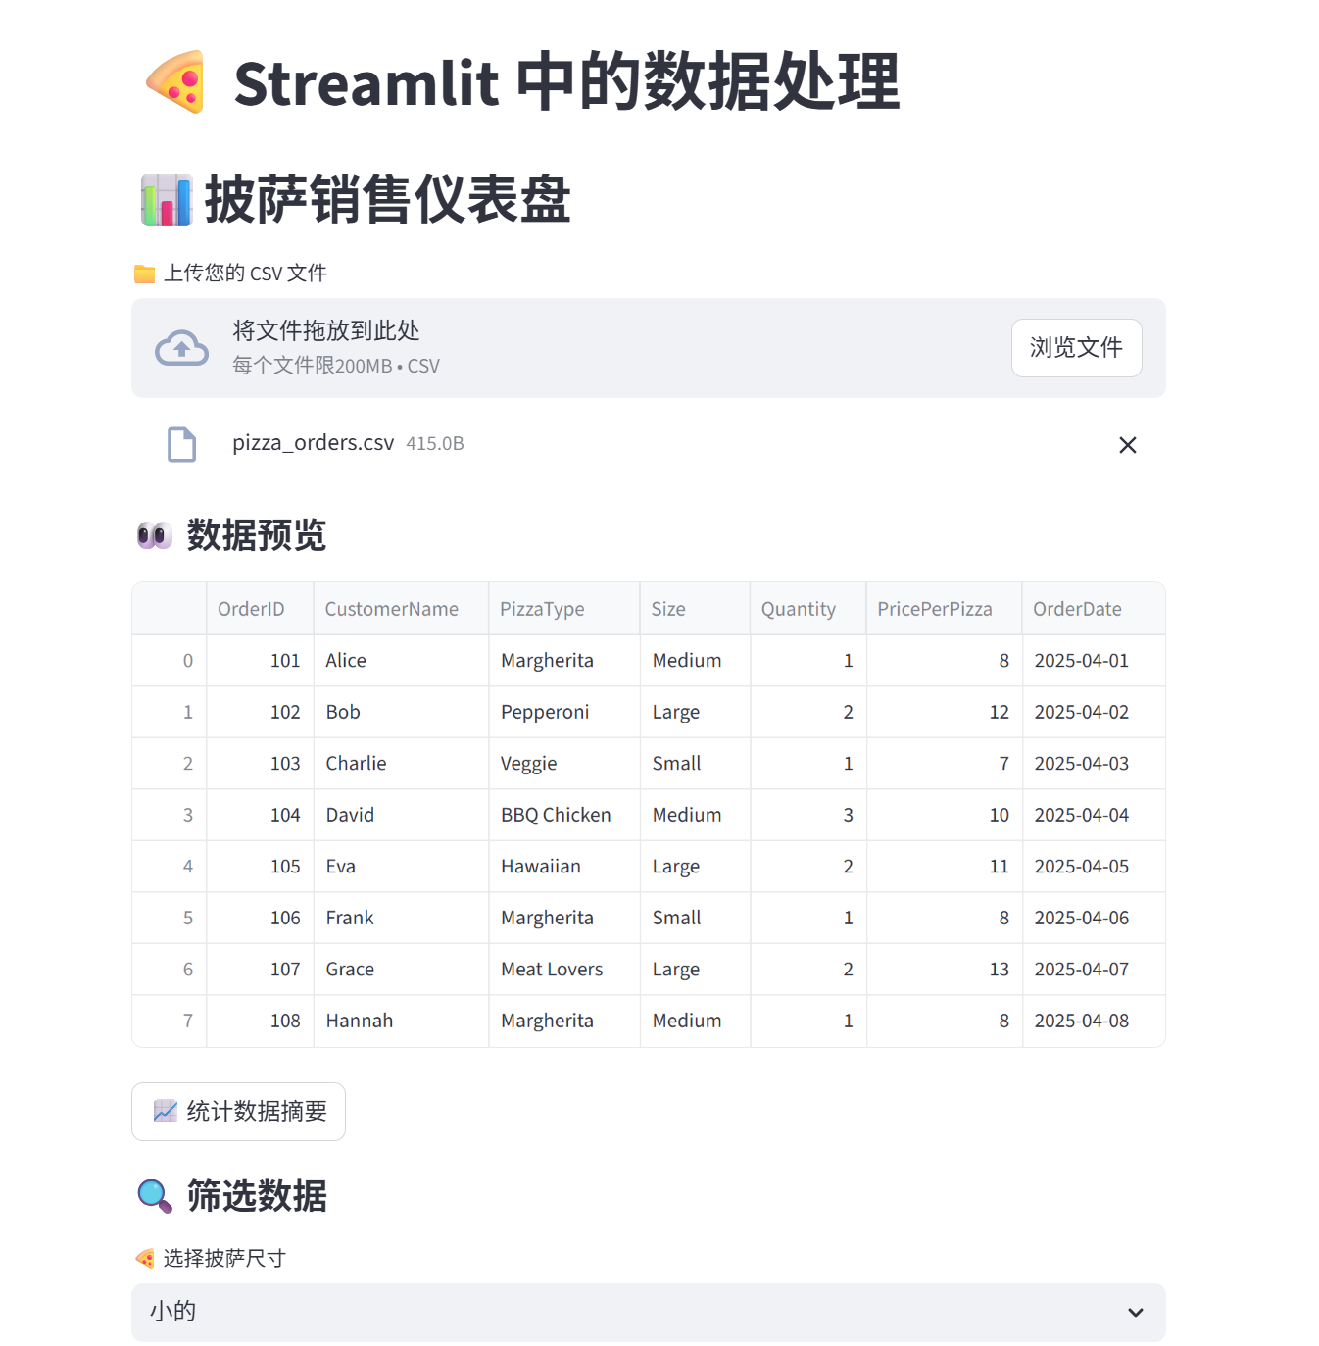Click row index 0 in the table

pyautogui.click(x=170, y=661)
